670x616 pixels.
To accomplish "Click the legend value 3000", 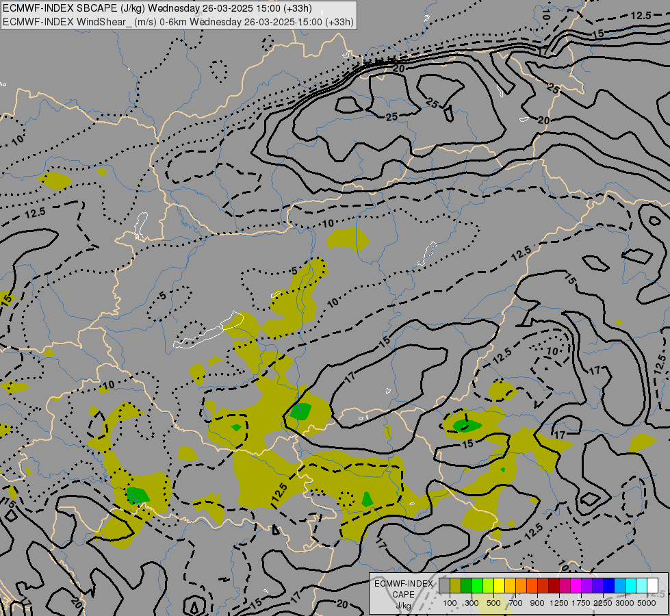I will [x=625, y=603].
